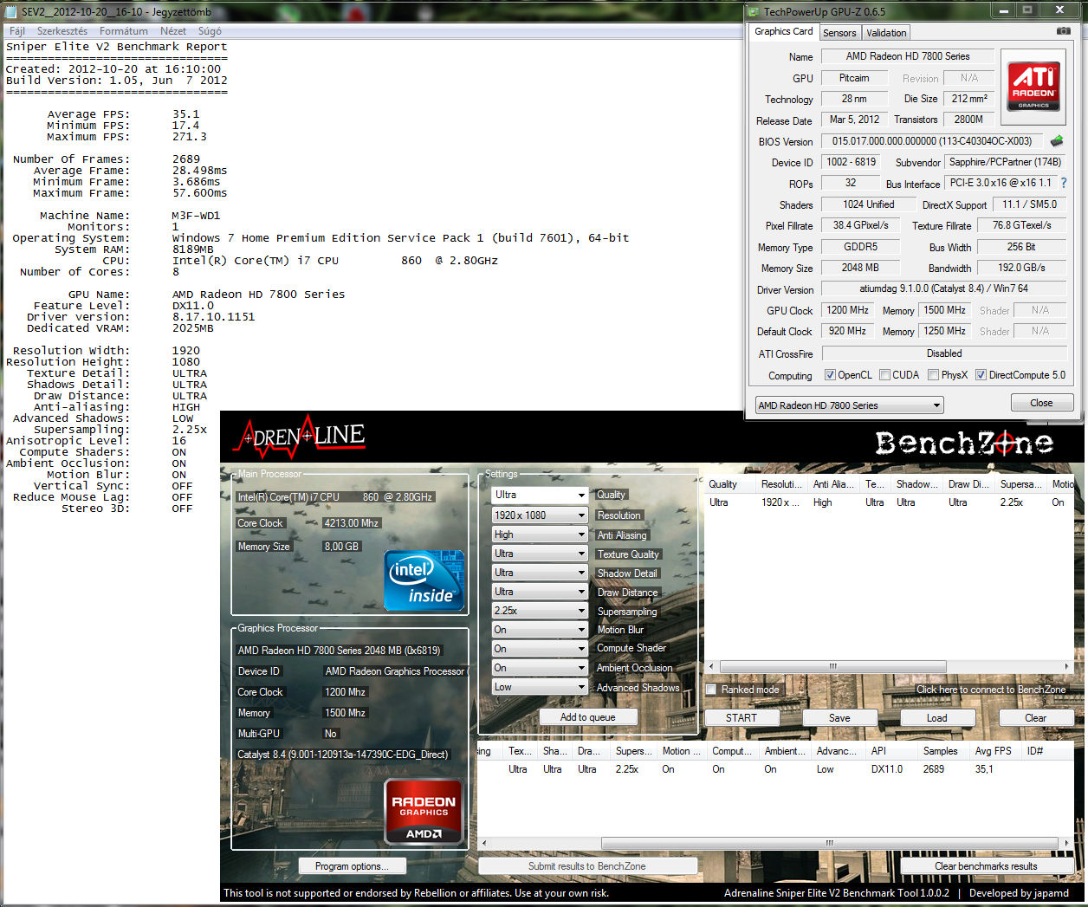This screenshot has height=907, width=1088.
Task: Open the GPU selector dropdown in GPU-Z
Action: pos(849,405)
